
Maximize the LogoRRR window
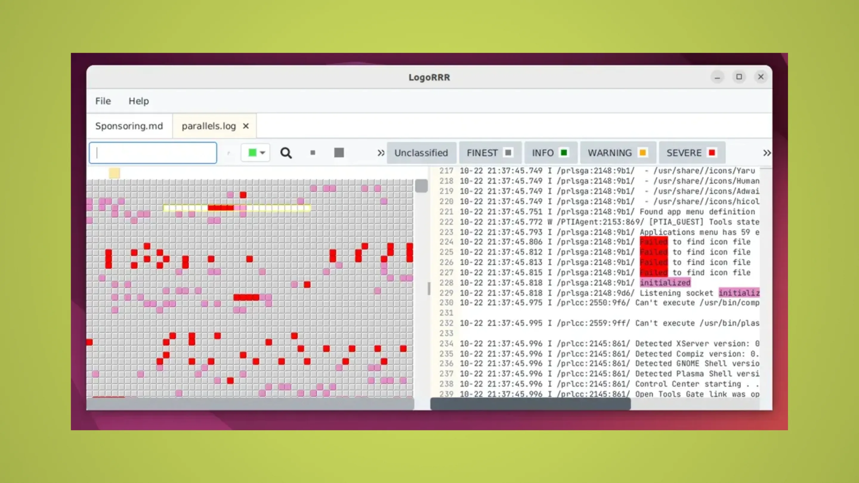[x=739, y=77]
